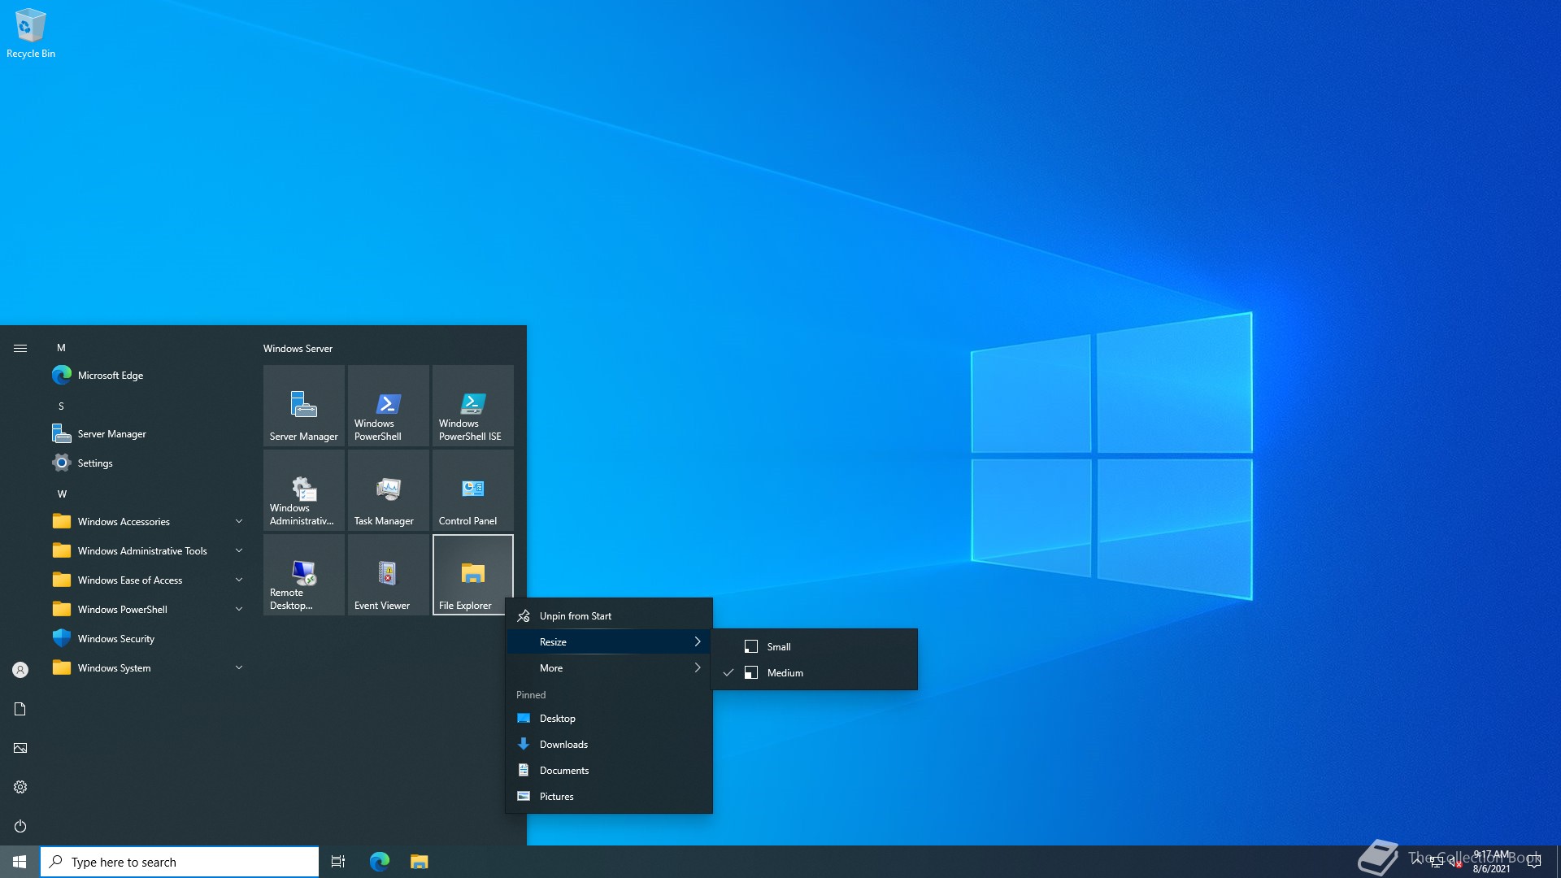Image resolution: width=1561 pixels, height=878 pixels.
Task: Launch the Task Manager tile
Action: (389, 490)
